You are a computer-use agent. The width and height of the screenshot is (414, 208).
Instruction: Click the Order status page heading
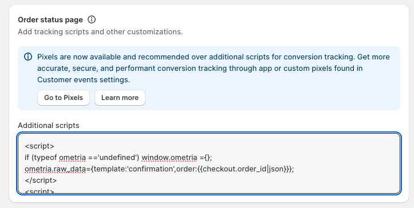tap(50, 20)
